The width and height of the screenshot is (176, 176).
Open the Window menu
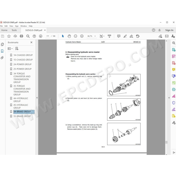point(24,26)
